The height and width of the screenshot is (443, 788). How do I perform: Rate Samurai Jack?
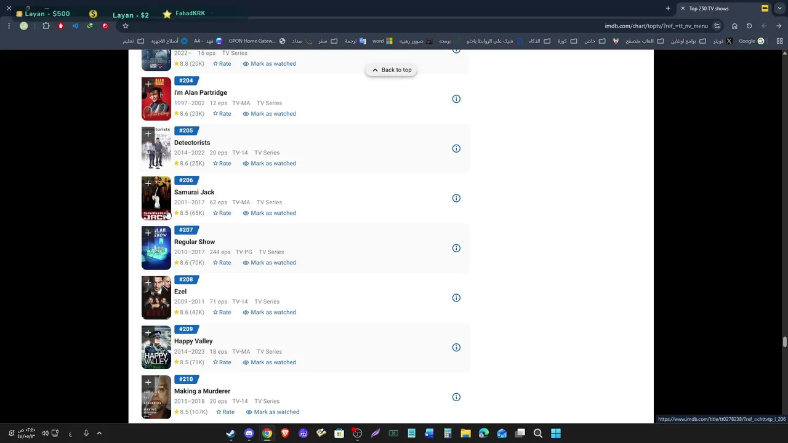click(222, 213)
